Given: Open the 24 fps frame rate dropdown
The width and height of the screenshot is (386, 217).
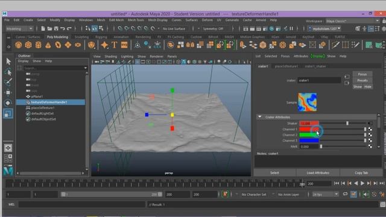Looking at the screenshot, I should pyautogui.click(x=325, y=194).
